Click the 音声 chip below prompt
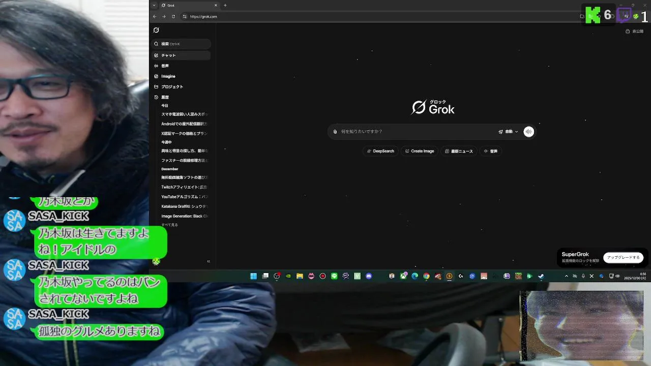This screenshot has width=651, height=366. tap(491, 151)
